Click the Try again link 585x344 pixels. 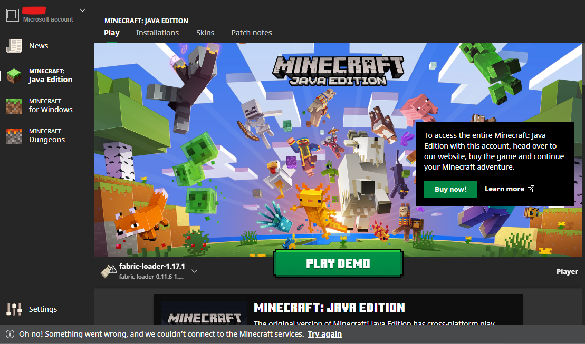coord(324,334)
